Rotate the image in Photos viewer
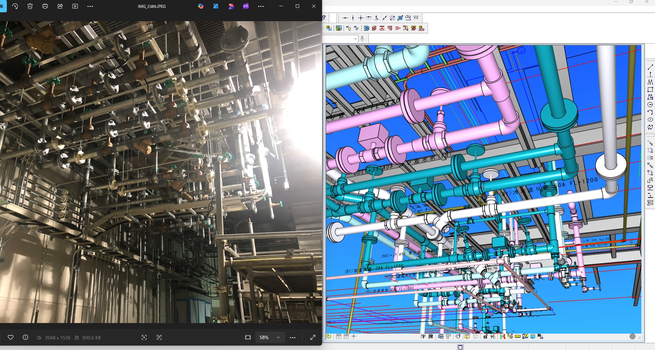 click(15, 6)
